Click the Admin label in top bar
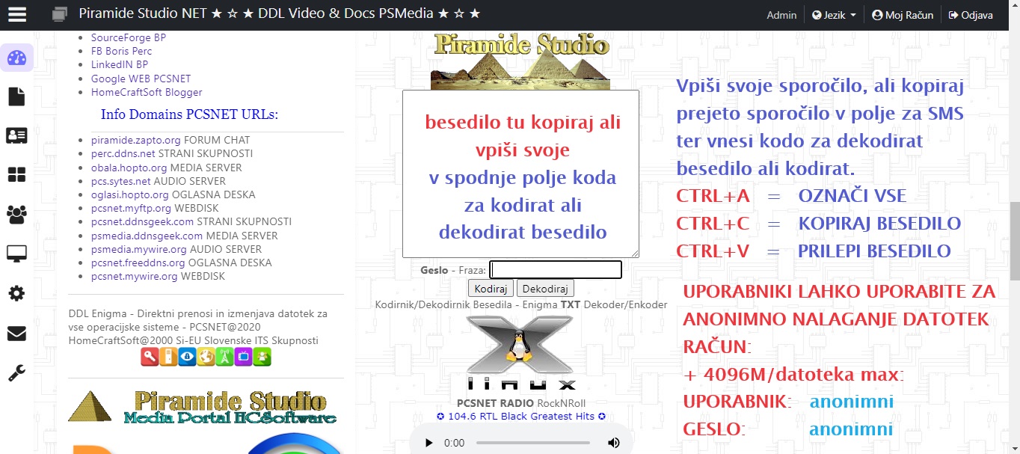 coord(781,15)
